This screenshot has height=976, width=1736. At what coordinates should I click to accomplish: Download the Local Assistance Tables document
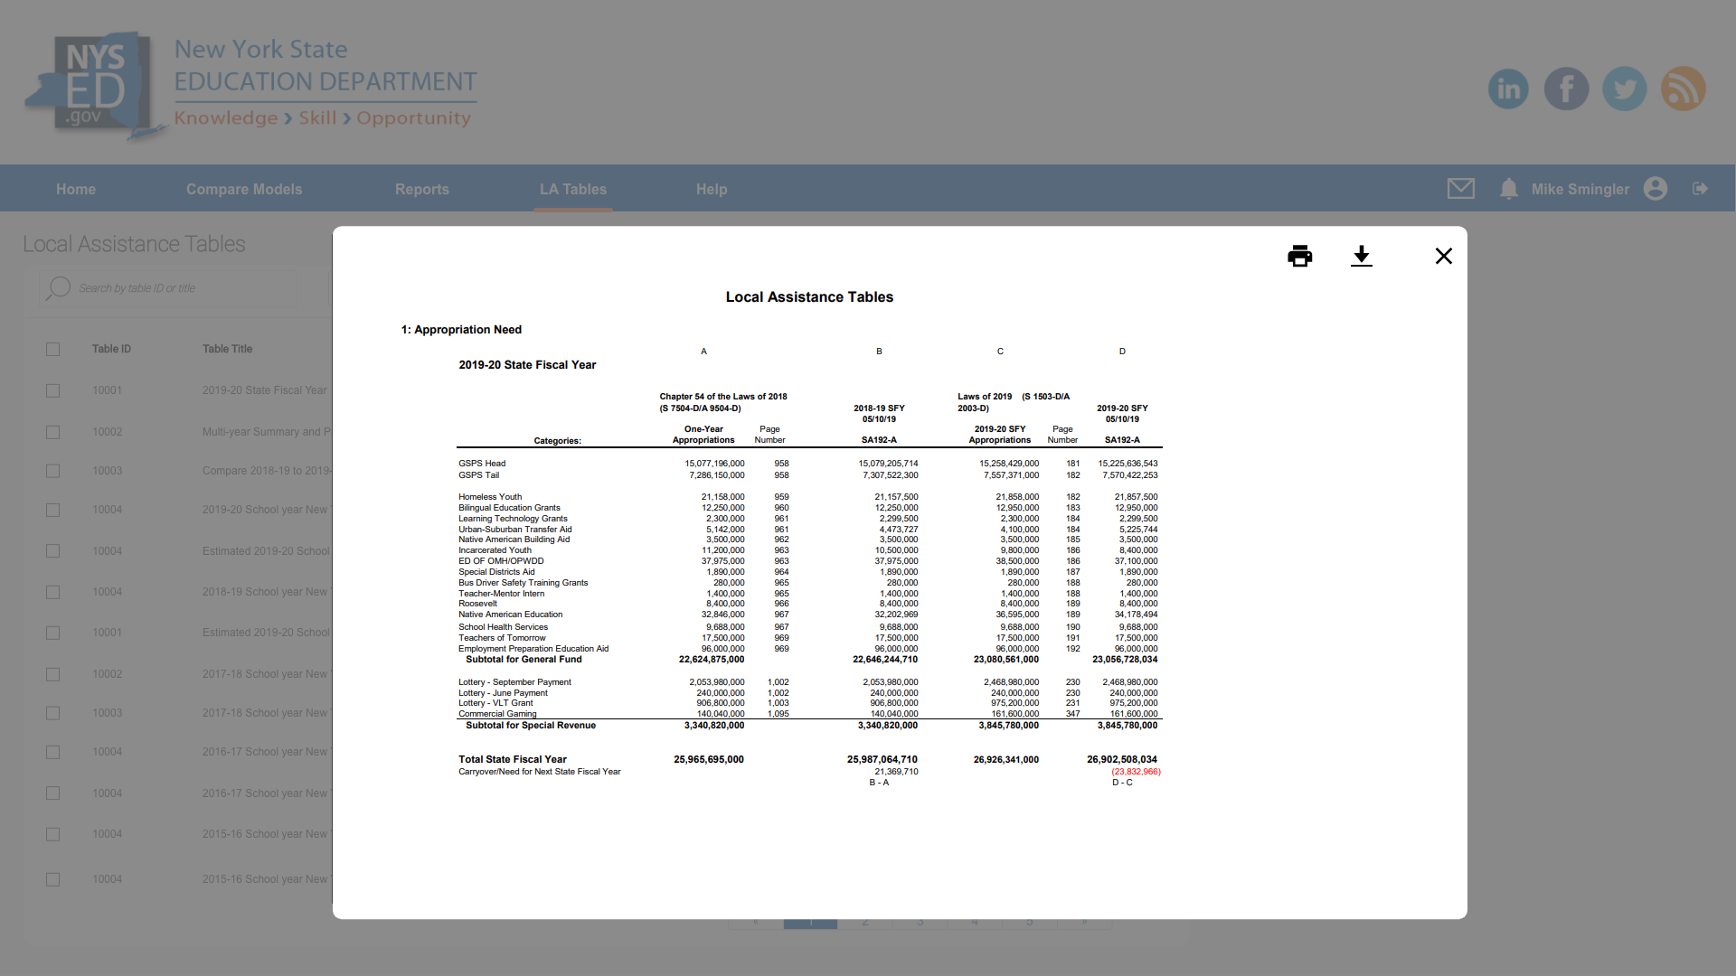point(1361,257)
